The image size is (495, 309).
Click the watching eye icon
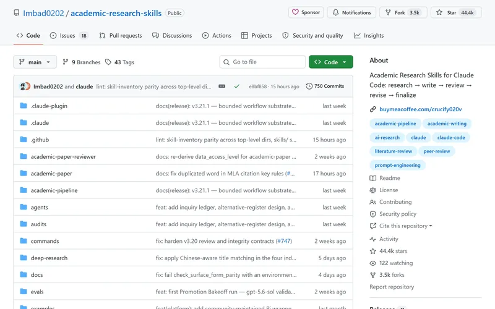[373, 263]
